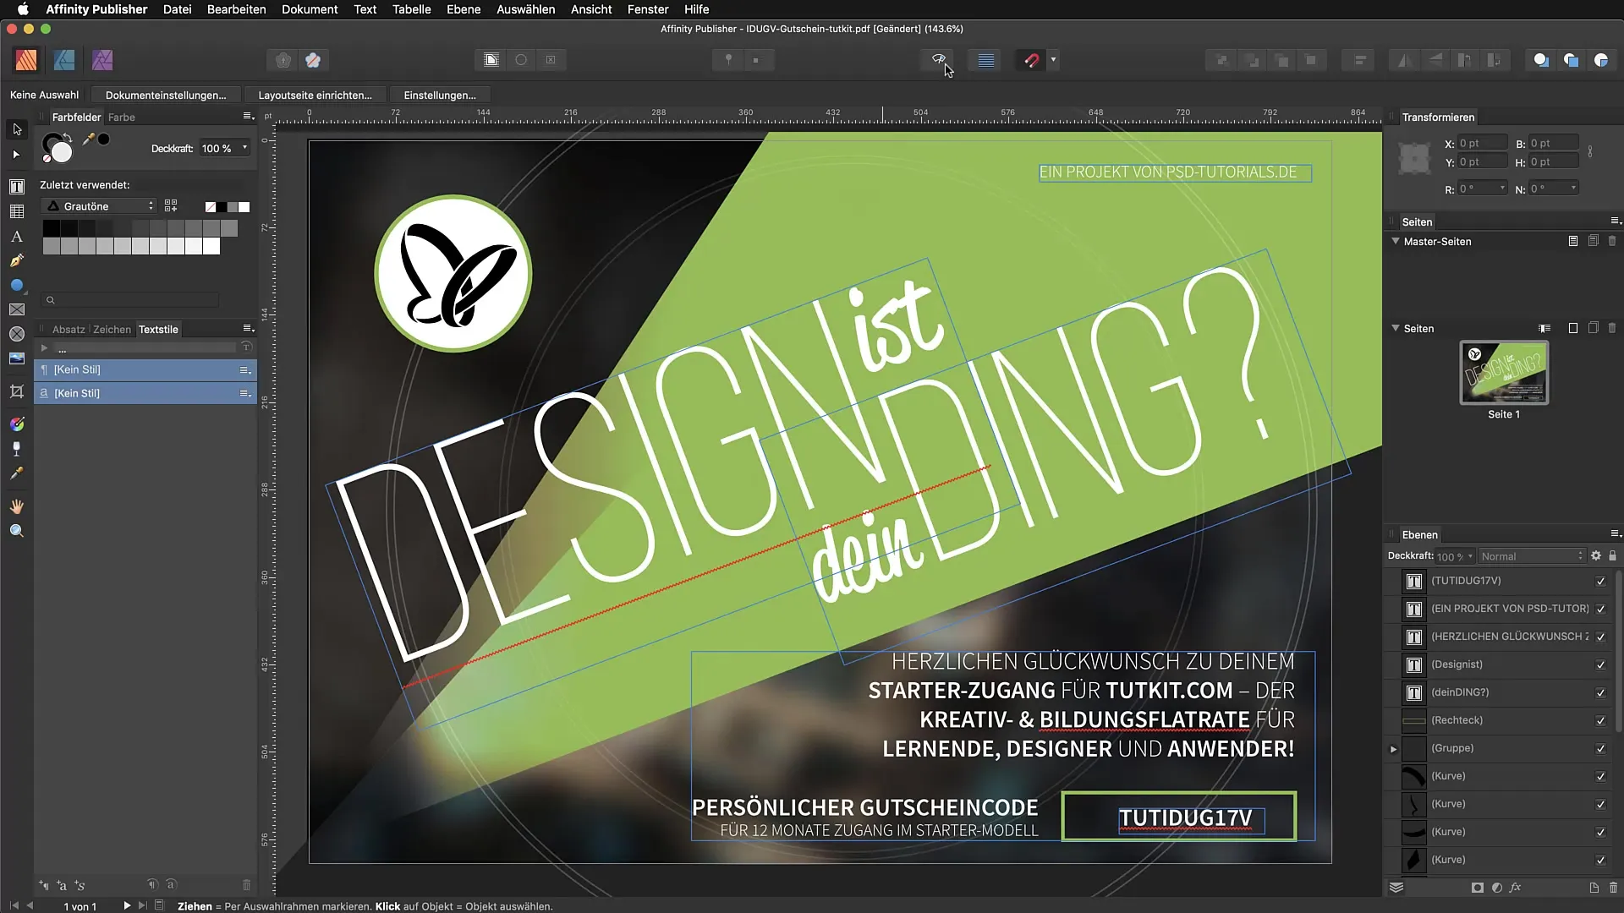Click Einstellungen... button
1624x913 pixels.
click(440, 96)
